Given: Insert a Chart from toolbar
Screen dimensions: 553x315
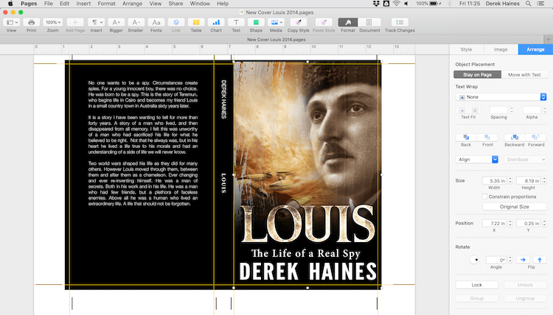Looking at the screenshot, I should pyautogui.click(x=216, y=22).
